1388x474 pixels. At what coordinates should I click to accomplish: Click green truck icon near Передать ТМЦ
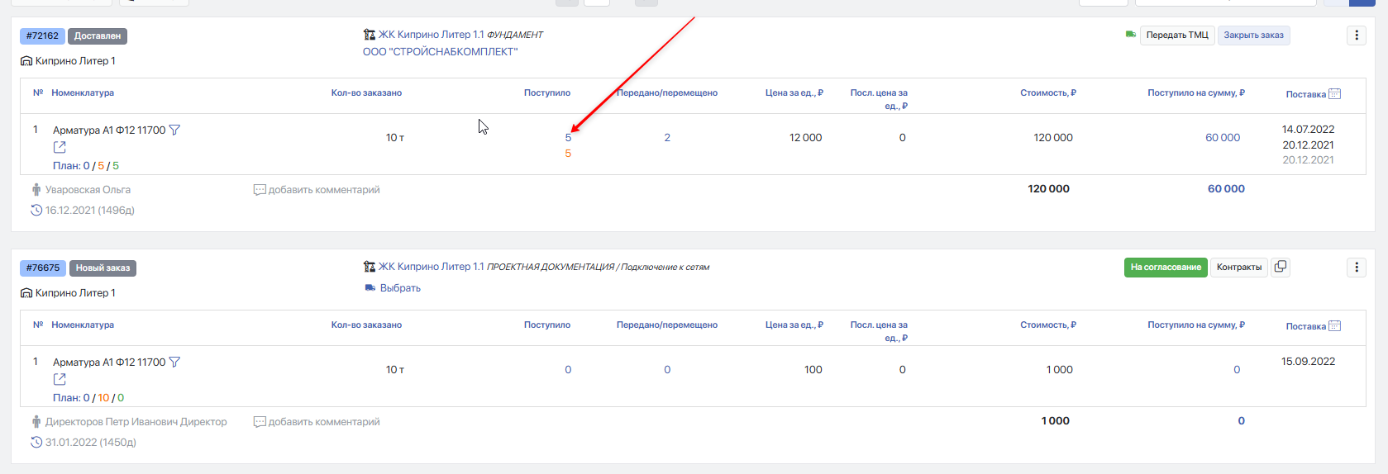1130,35
